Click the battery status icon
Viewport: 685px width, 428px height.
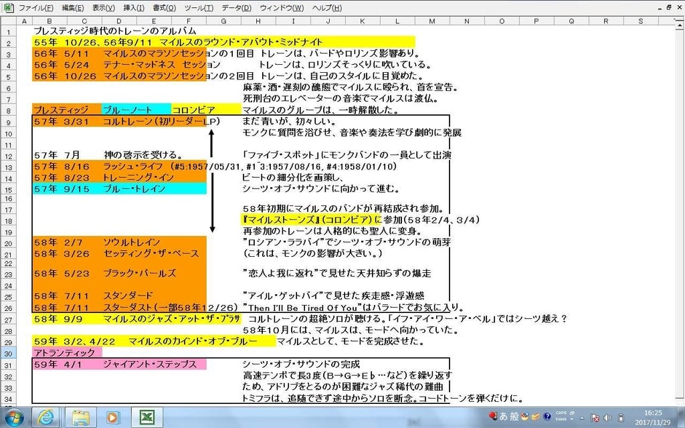click(x=621, y=419)
